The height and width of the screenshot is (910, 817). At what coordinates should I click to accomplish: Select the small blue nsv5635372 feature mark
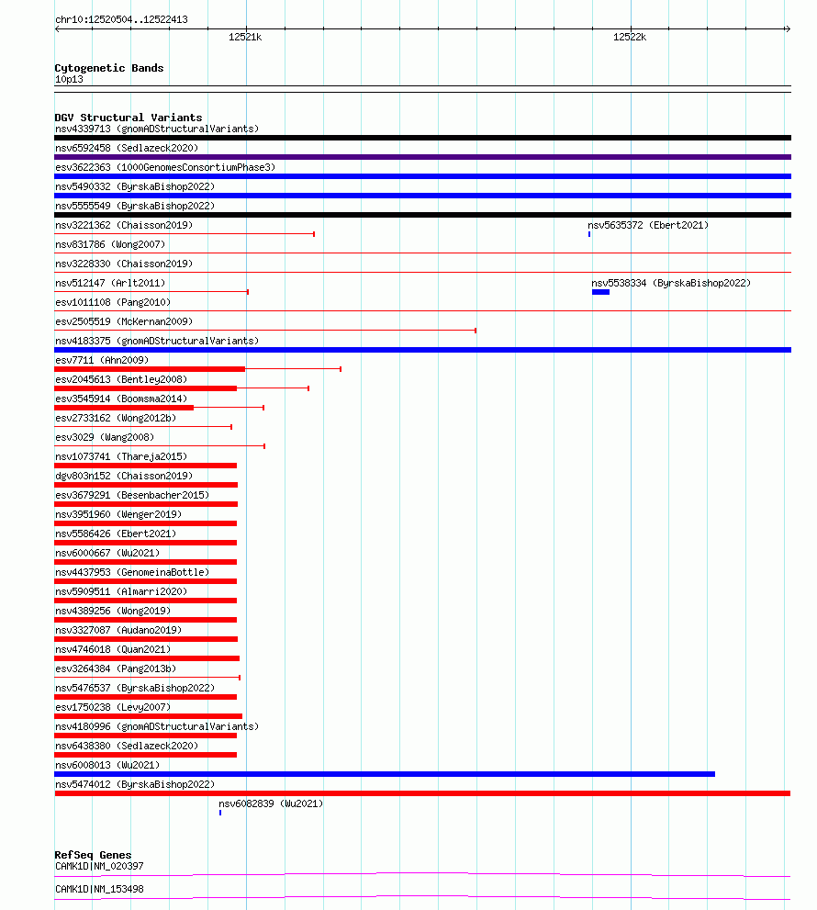589,234
